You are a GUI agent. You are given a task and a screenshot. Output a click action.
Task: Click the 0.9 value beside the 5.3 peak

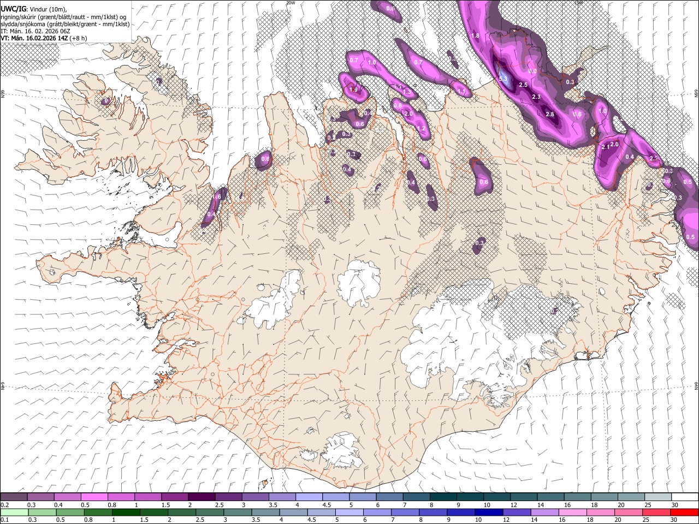(x=532, y=72)
